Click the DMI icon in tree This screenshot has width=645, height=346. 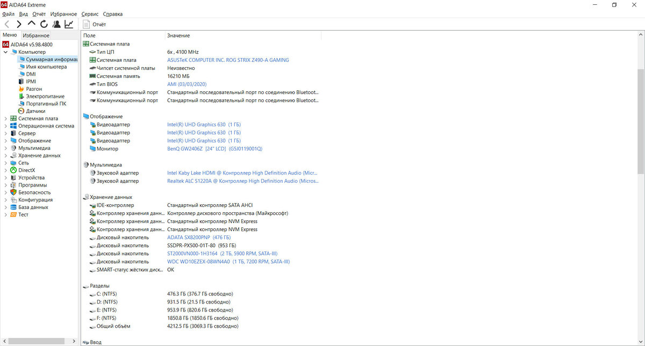pos(21,74)
